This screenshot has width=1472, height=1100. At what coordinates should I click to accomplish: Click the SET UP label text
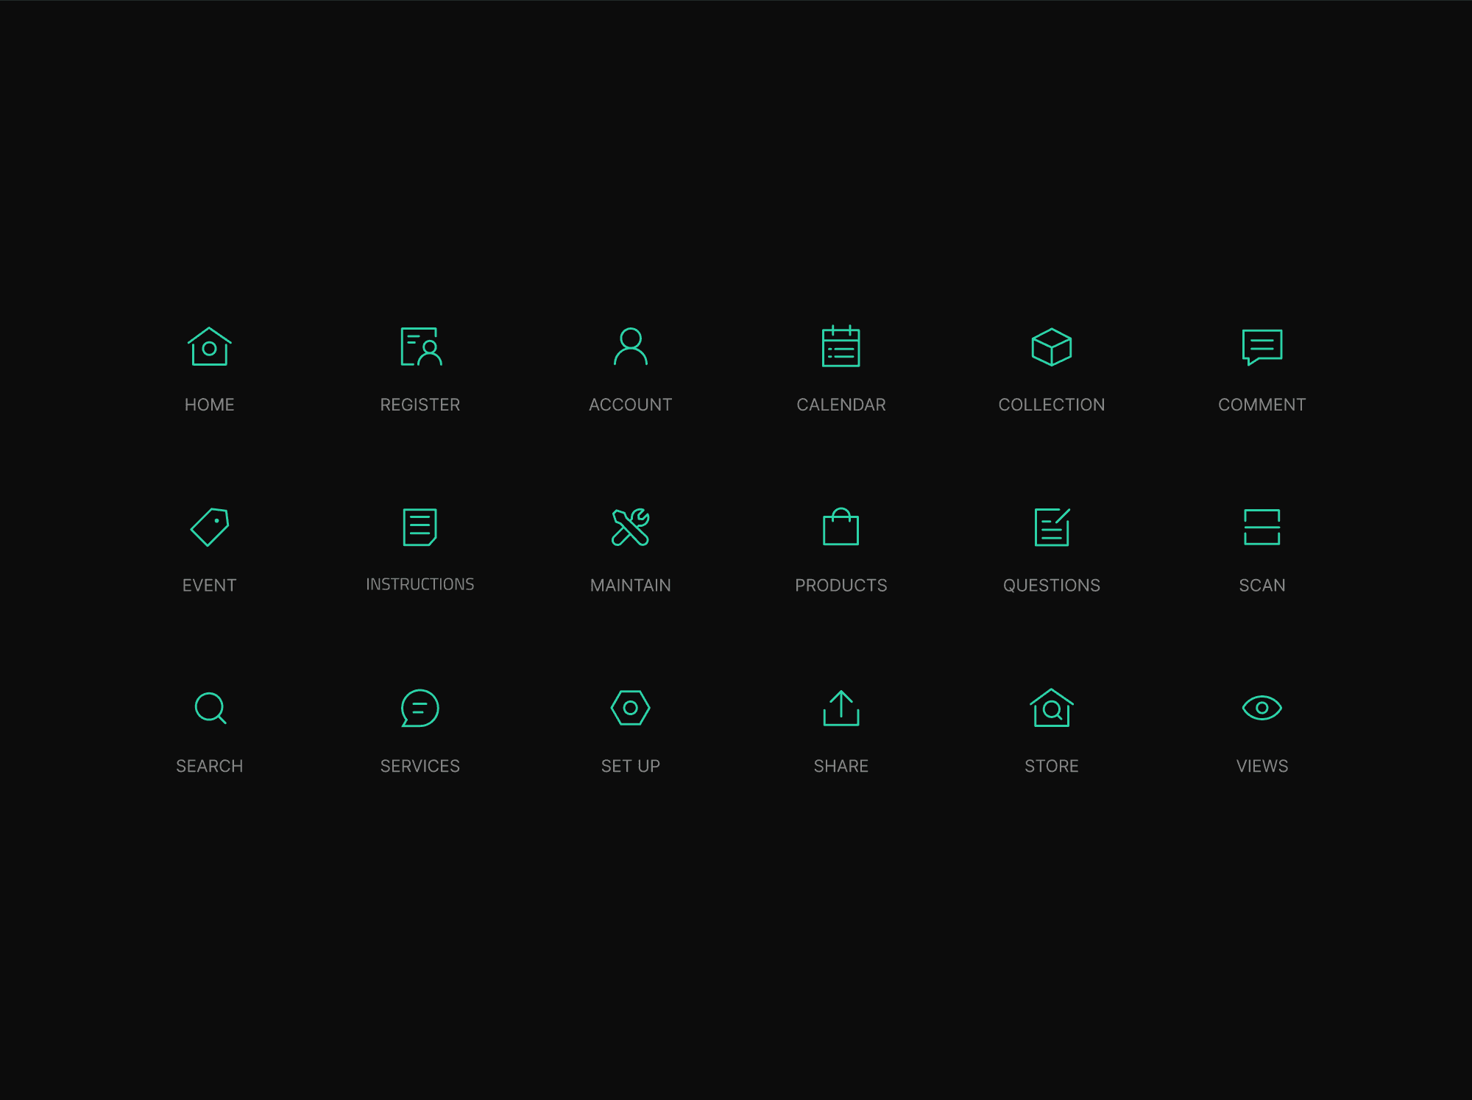631,767
